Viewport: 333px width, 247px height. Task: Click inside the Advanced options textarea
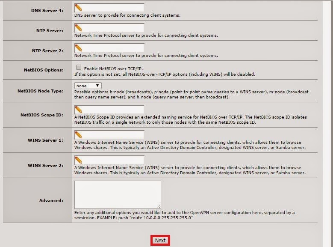pos(118,195)
